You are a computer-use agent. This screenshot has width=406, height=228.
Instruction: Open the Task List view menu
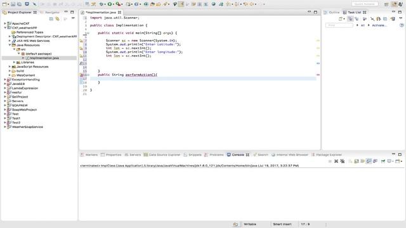(400, 18)
